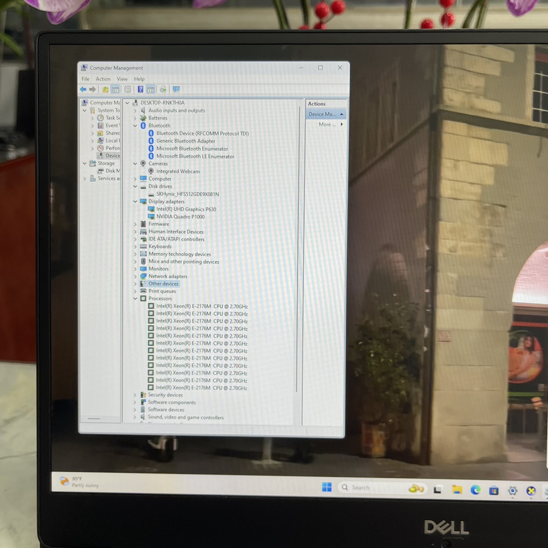
Task: Open the Windows Start button
Action: (327, 487)
